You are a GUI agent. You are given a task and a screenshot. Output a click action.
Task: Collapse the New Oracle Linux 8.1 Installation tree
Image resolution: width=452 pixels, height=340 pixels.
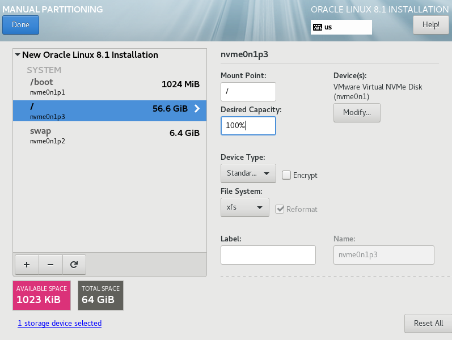pos(18,54)
